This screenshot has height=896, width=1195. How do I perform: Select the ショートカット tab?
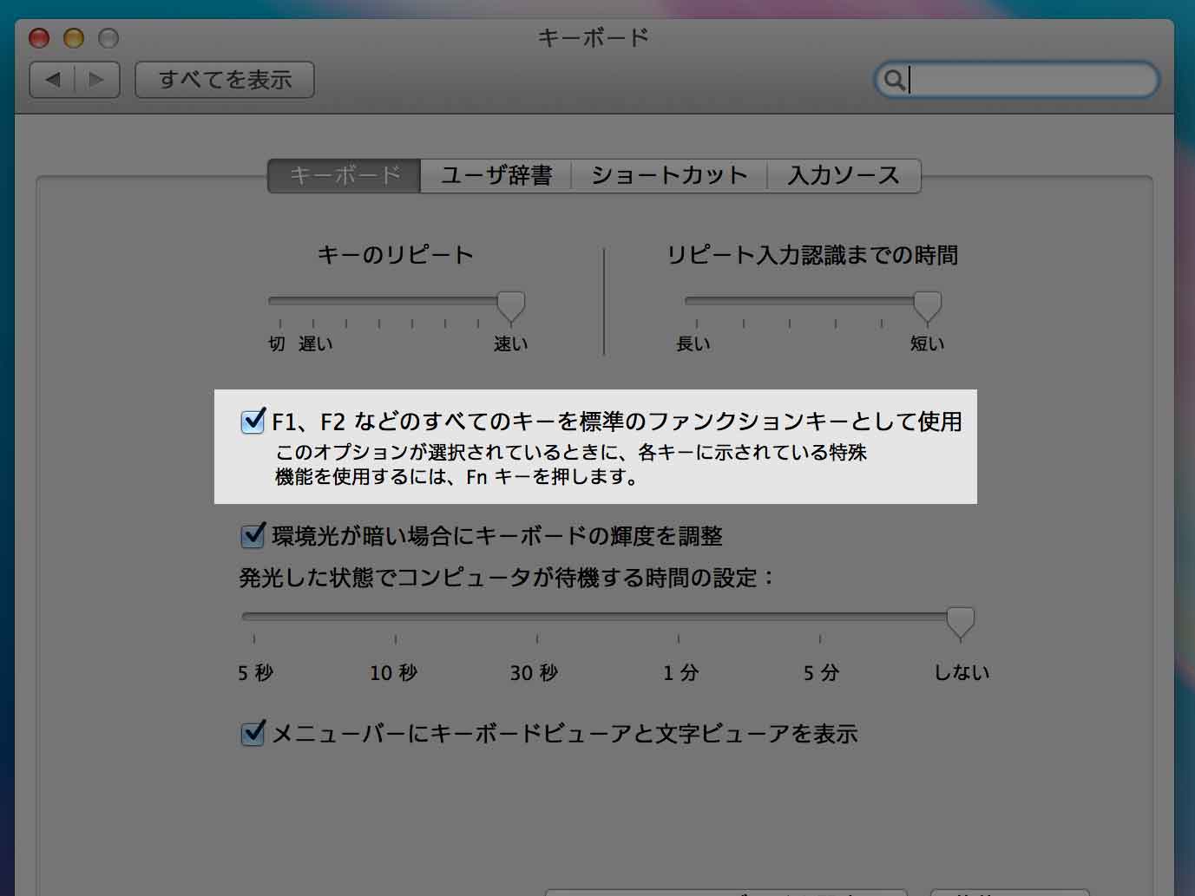point(669,175)
